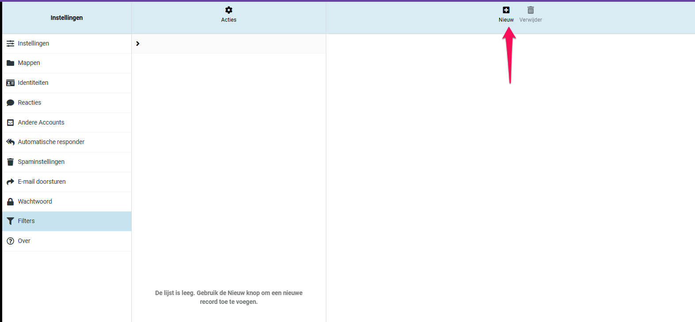Click the Verwijder trash icon

[531, 10]
